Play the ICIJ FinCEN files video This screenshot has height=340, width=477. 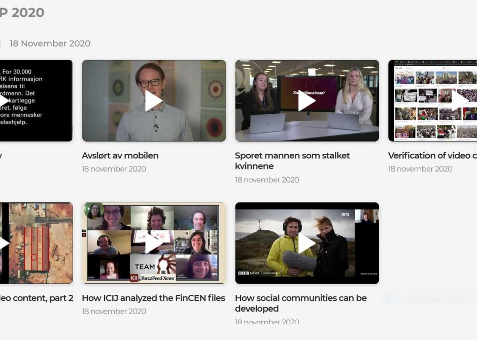pos(154,243)
